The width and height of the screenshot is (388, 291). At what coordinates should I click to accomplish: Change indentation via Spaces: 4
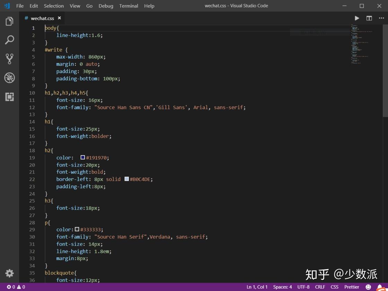point(282,287)
